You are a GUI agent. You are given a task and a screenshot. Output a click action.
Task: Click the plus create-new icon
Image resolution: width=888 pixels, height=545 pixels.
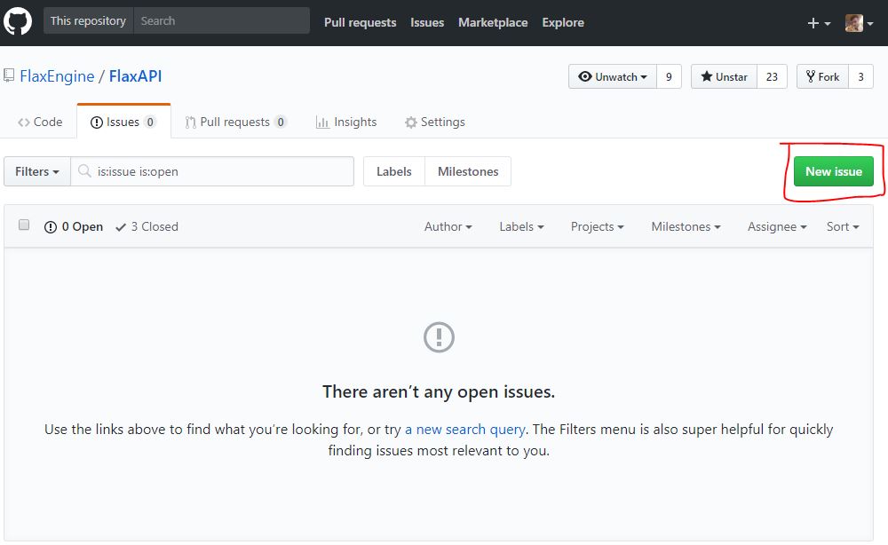(813, 23)
